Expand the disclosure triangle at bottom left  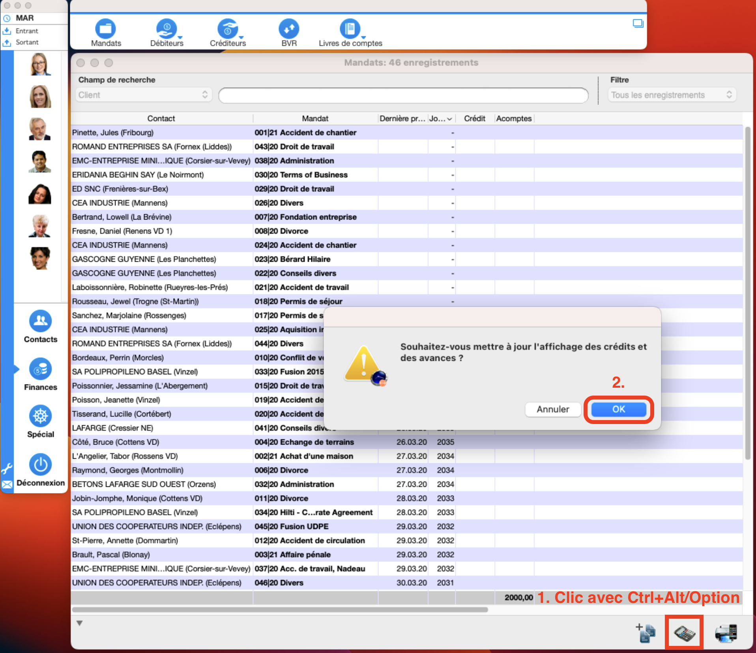79,623
